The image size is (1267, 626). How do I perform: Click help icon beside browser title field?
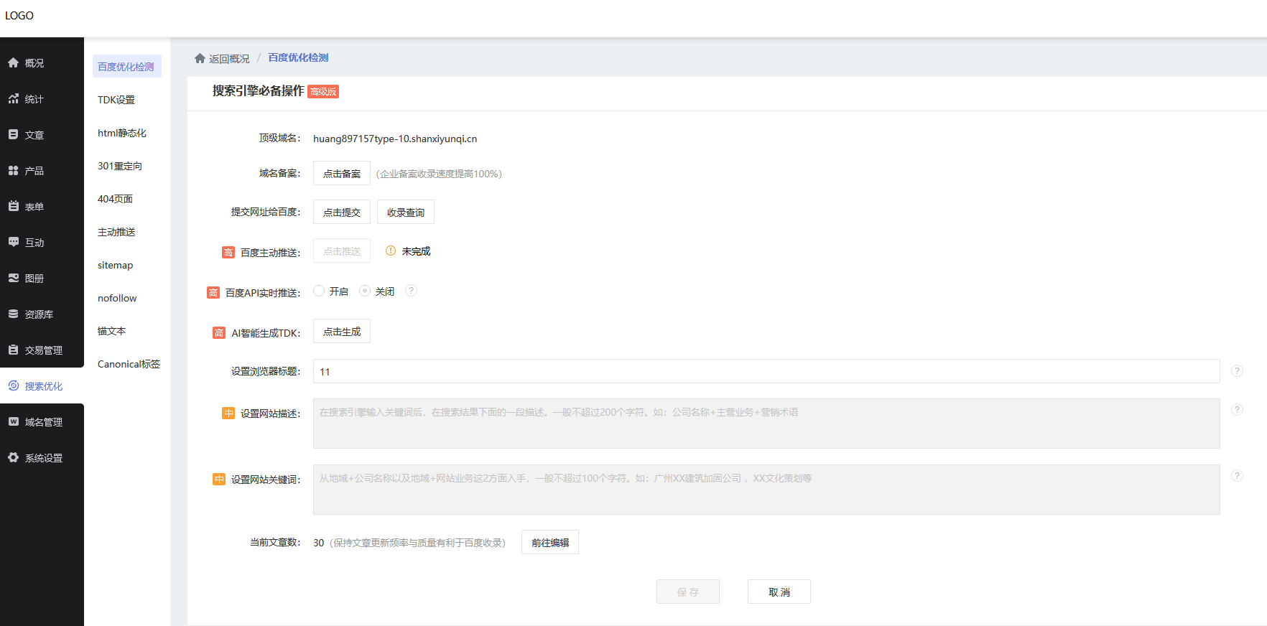click(1237, 371)
